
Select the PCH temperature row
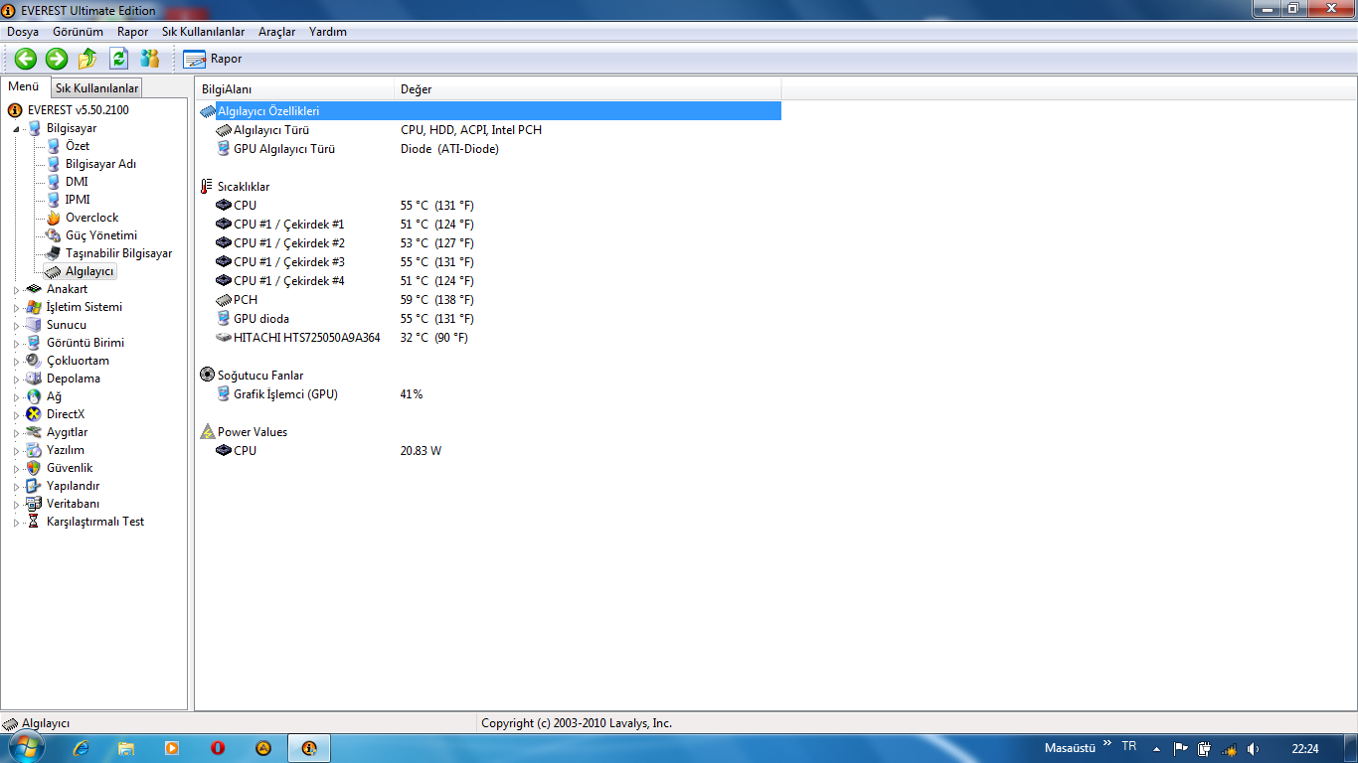tap(489, 300)
